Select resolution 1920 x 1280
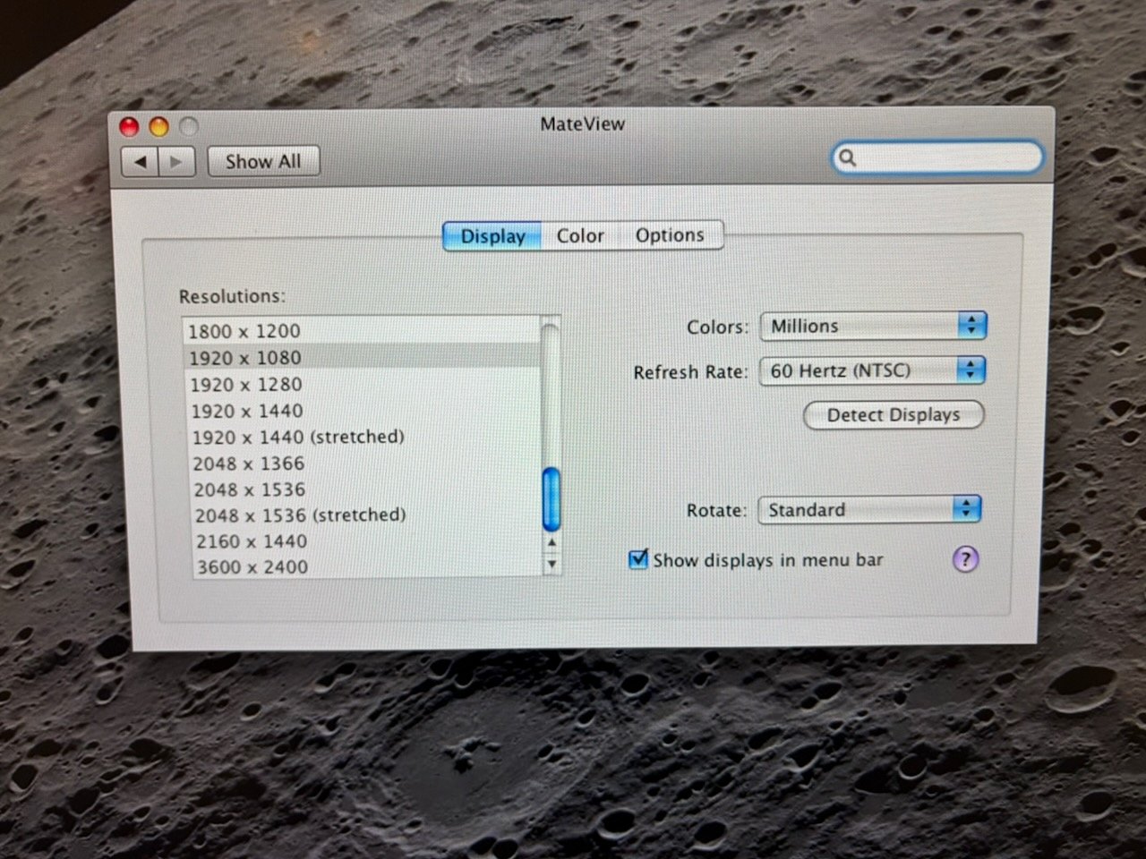The height and width of the screenshot is (859, 1146). 363,385
